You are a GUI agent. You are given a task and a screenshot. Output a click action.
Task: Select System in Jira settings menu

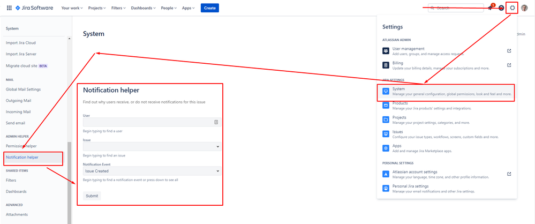447,91
